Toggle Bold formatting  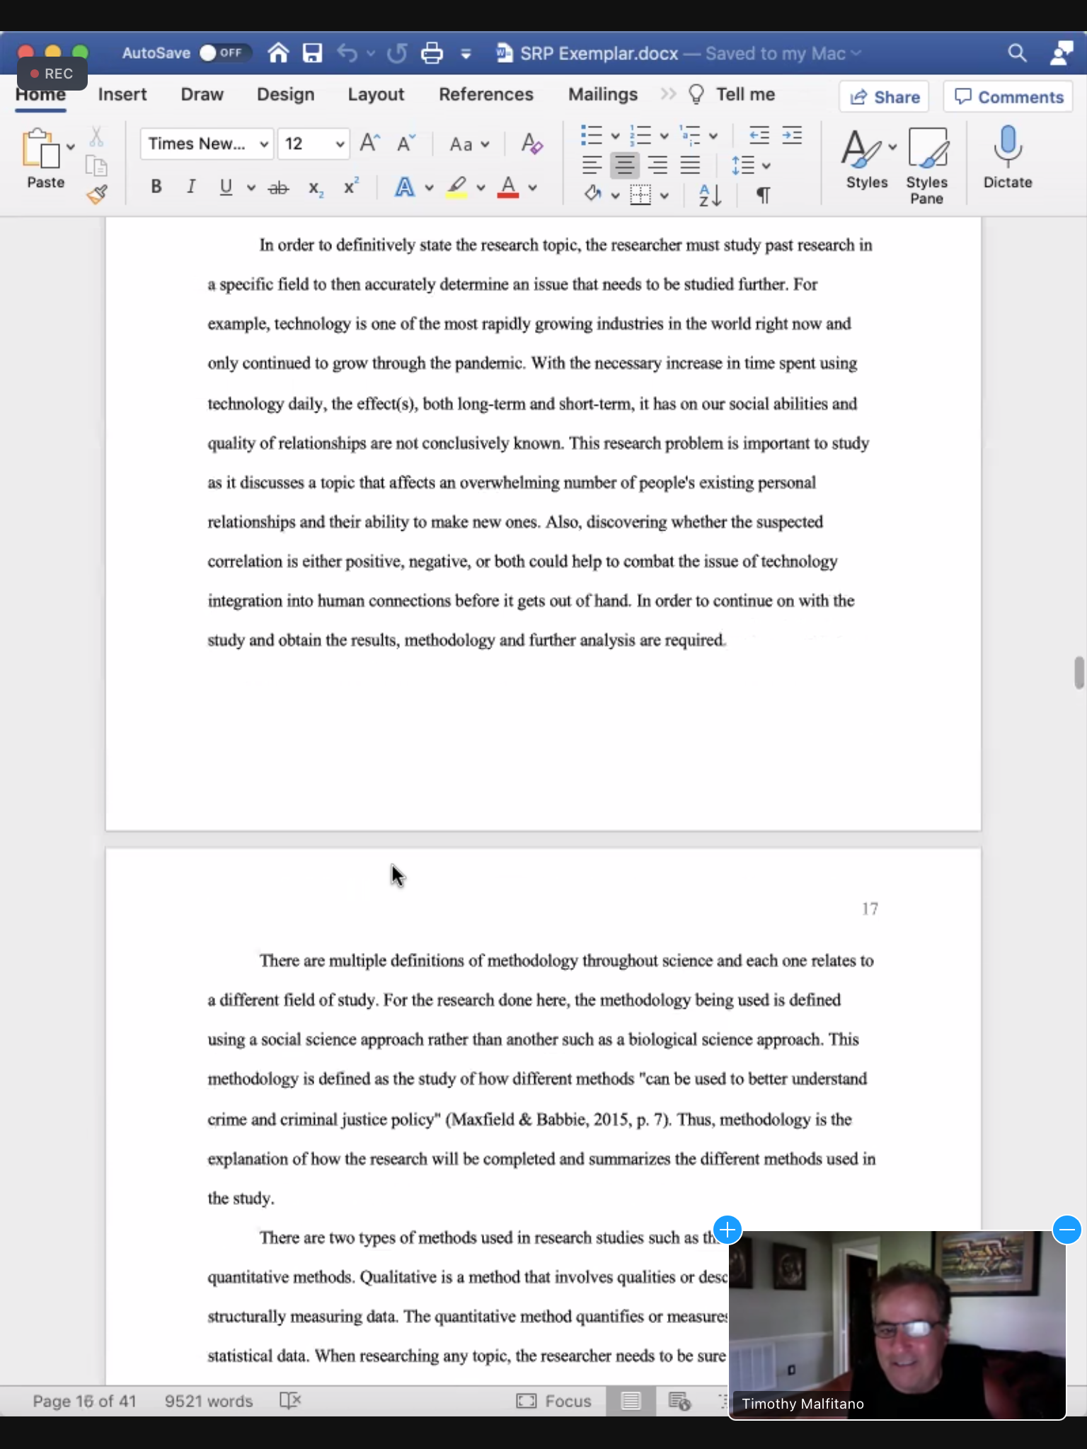tap(156, 187)
